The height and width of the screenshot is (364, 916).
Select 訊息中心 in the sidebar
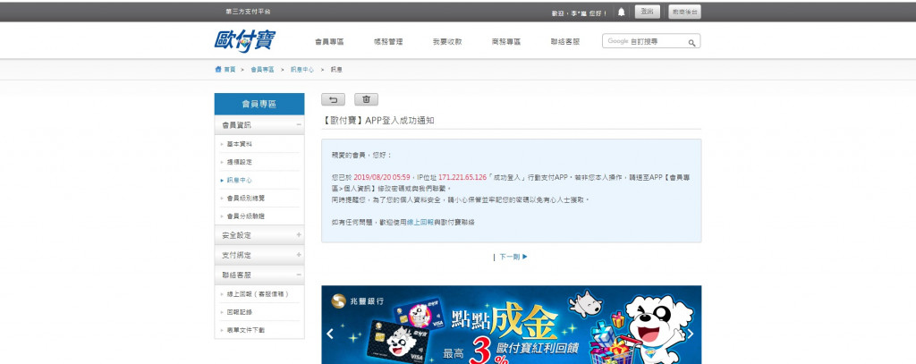[x=240, y=181]
